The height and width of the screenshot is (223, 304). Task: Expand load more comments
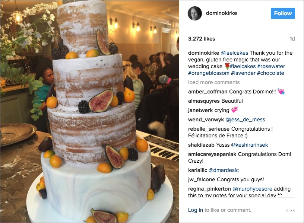pos(214,82)
